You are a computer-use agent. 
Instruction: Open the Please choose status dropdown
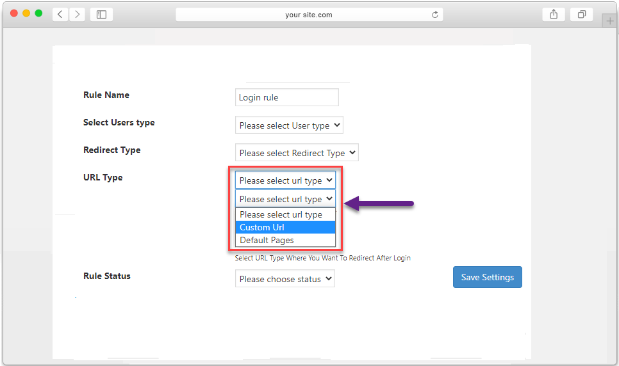coord(285,278)
